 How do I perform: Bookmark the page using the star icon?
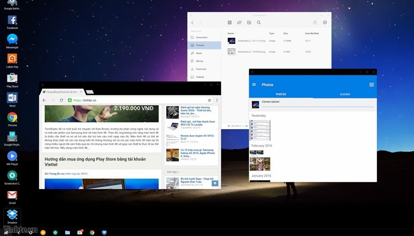pyautogui.click(x=210, y=100)
